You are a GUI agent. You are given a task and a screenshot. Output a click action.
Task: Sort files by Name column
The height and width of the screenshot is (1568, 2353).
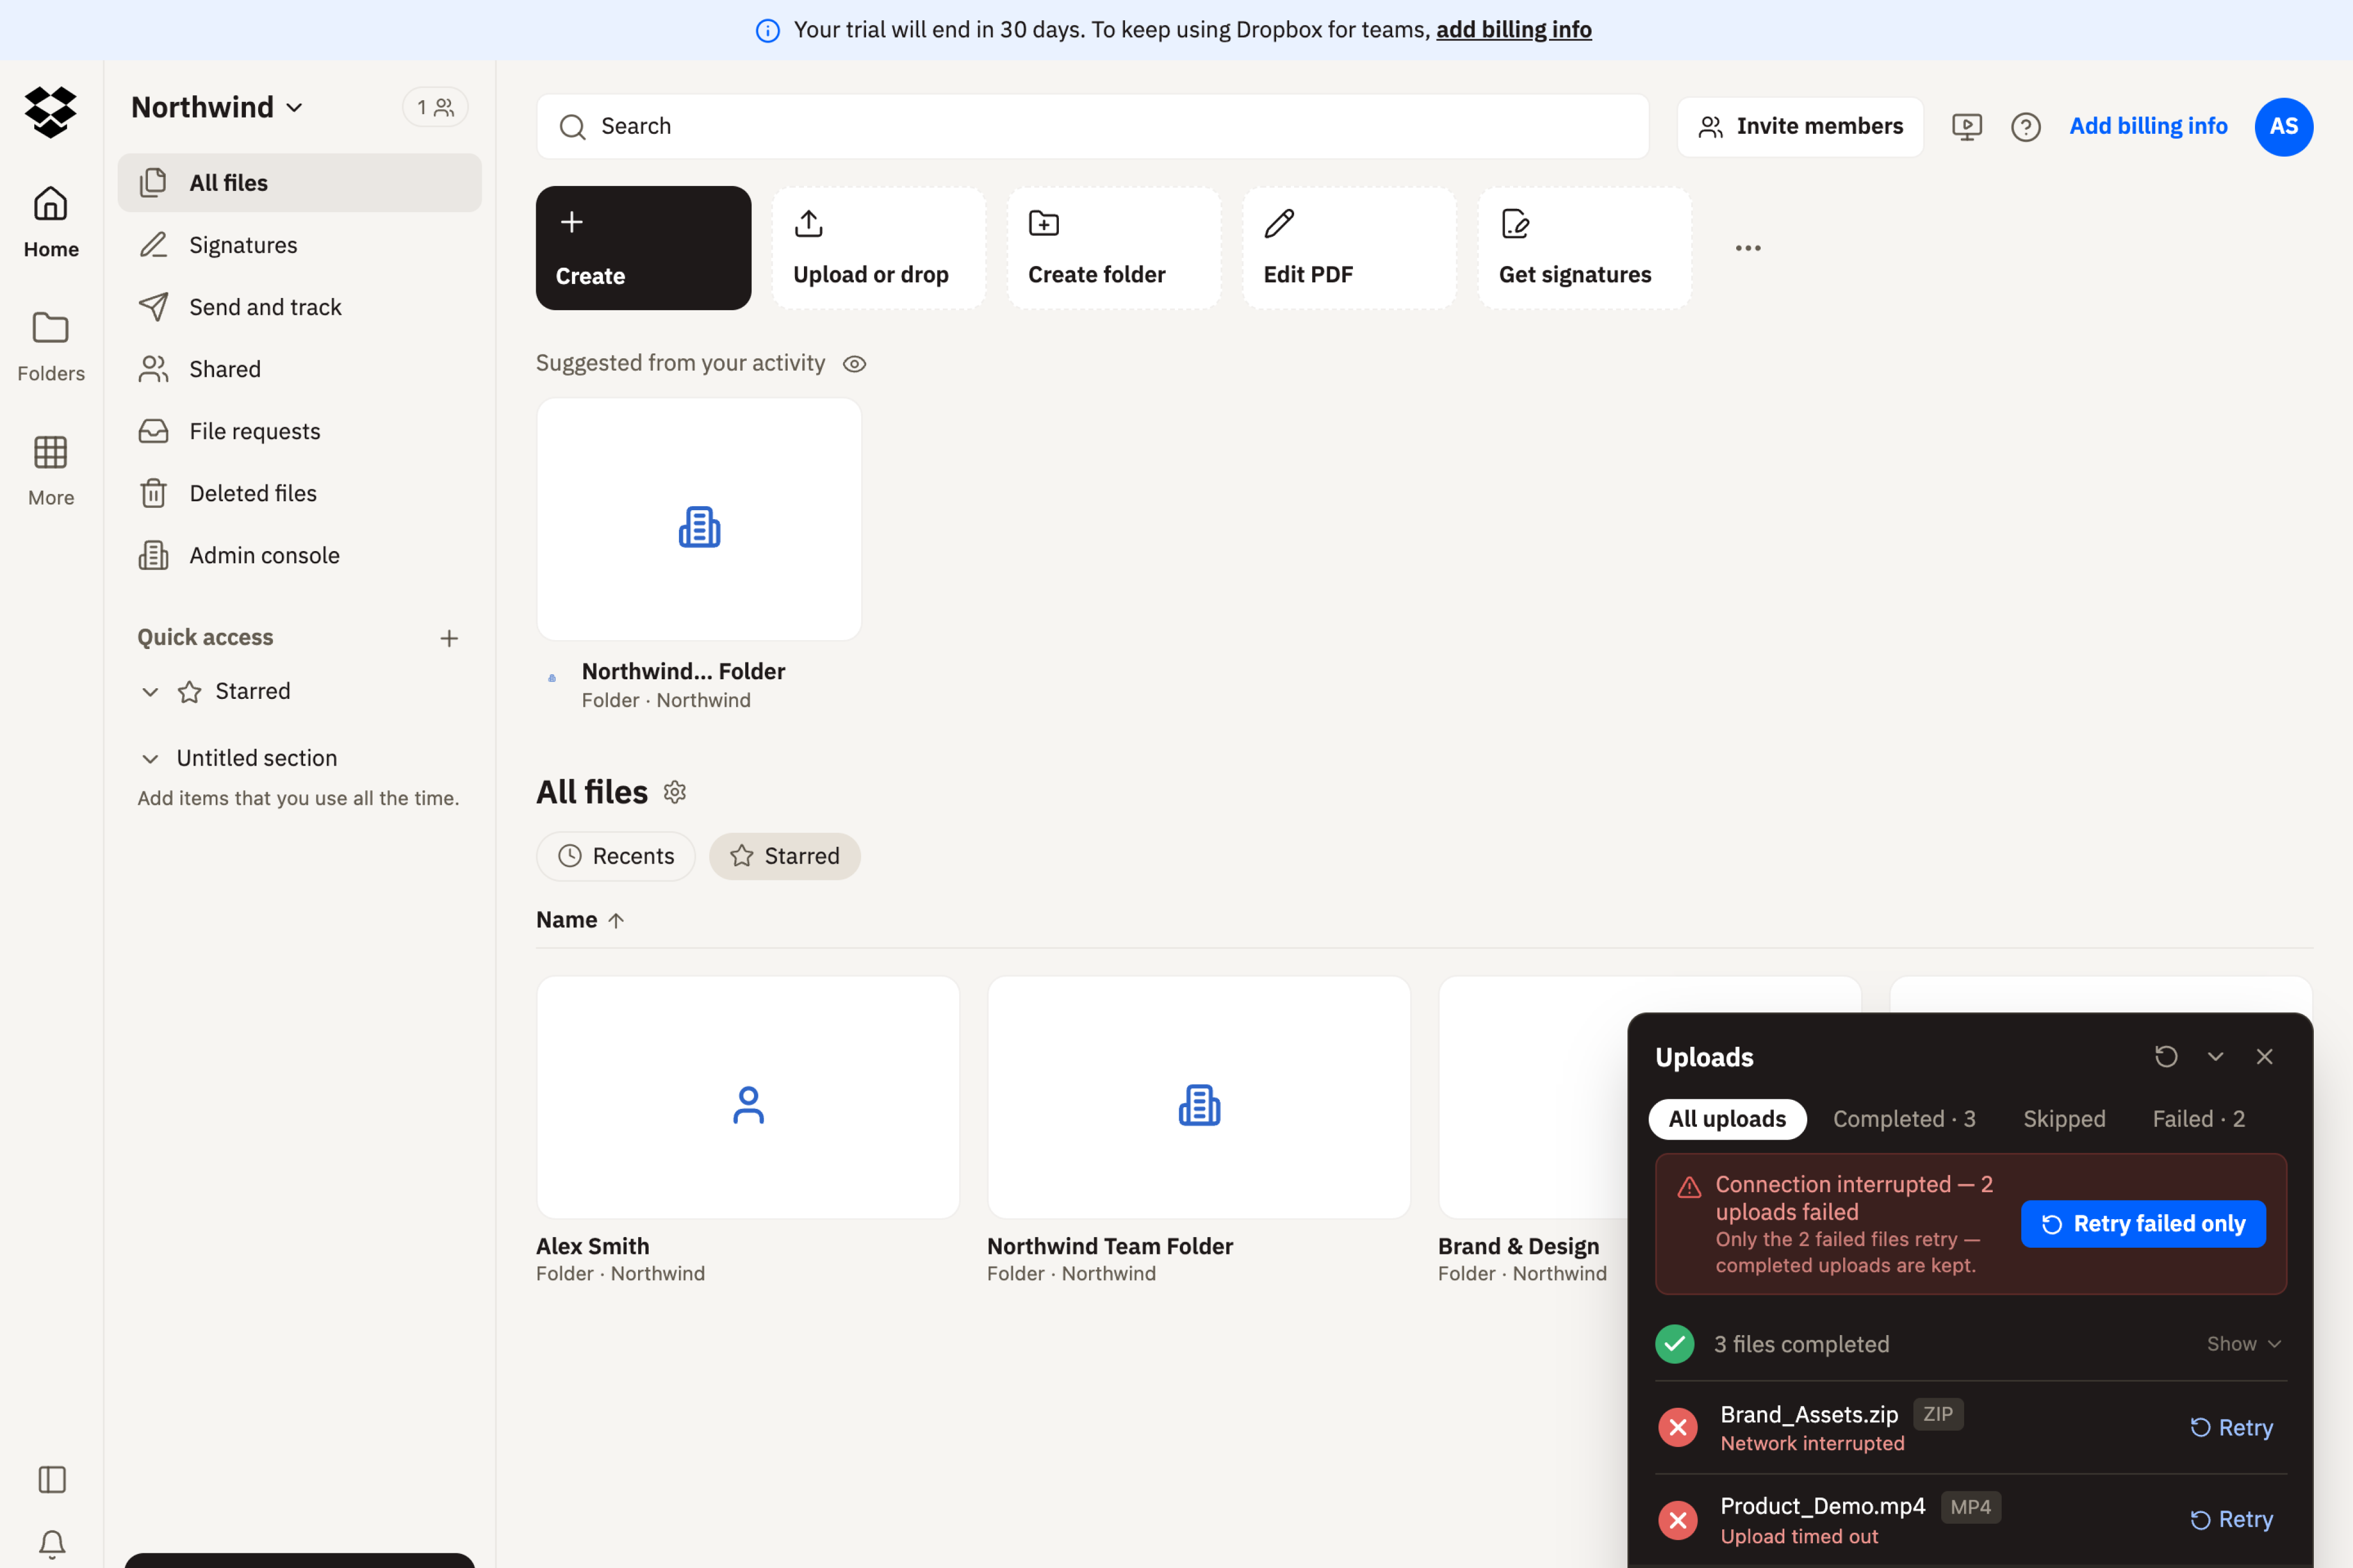click(x=580, y=920)
